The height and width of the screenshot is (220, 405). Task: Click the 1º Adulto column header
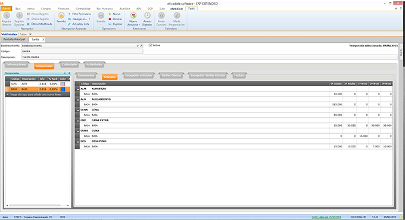coord(336,84)
